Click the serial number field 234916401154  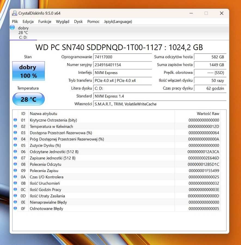point(123,65)
